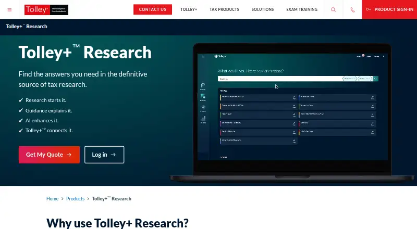
Task: Click the laptop screenshot image
Action: coord(292,112)
